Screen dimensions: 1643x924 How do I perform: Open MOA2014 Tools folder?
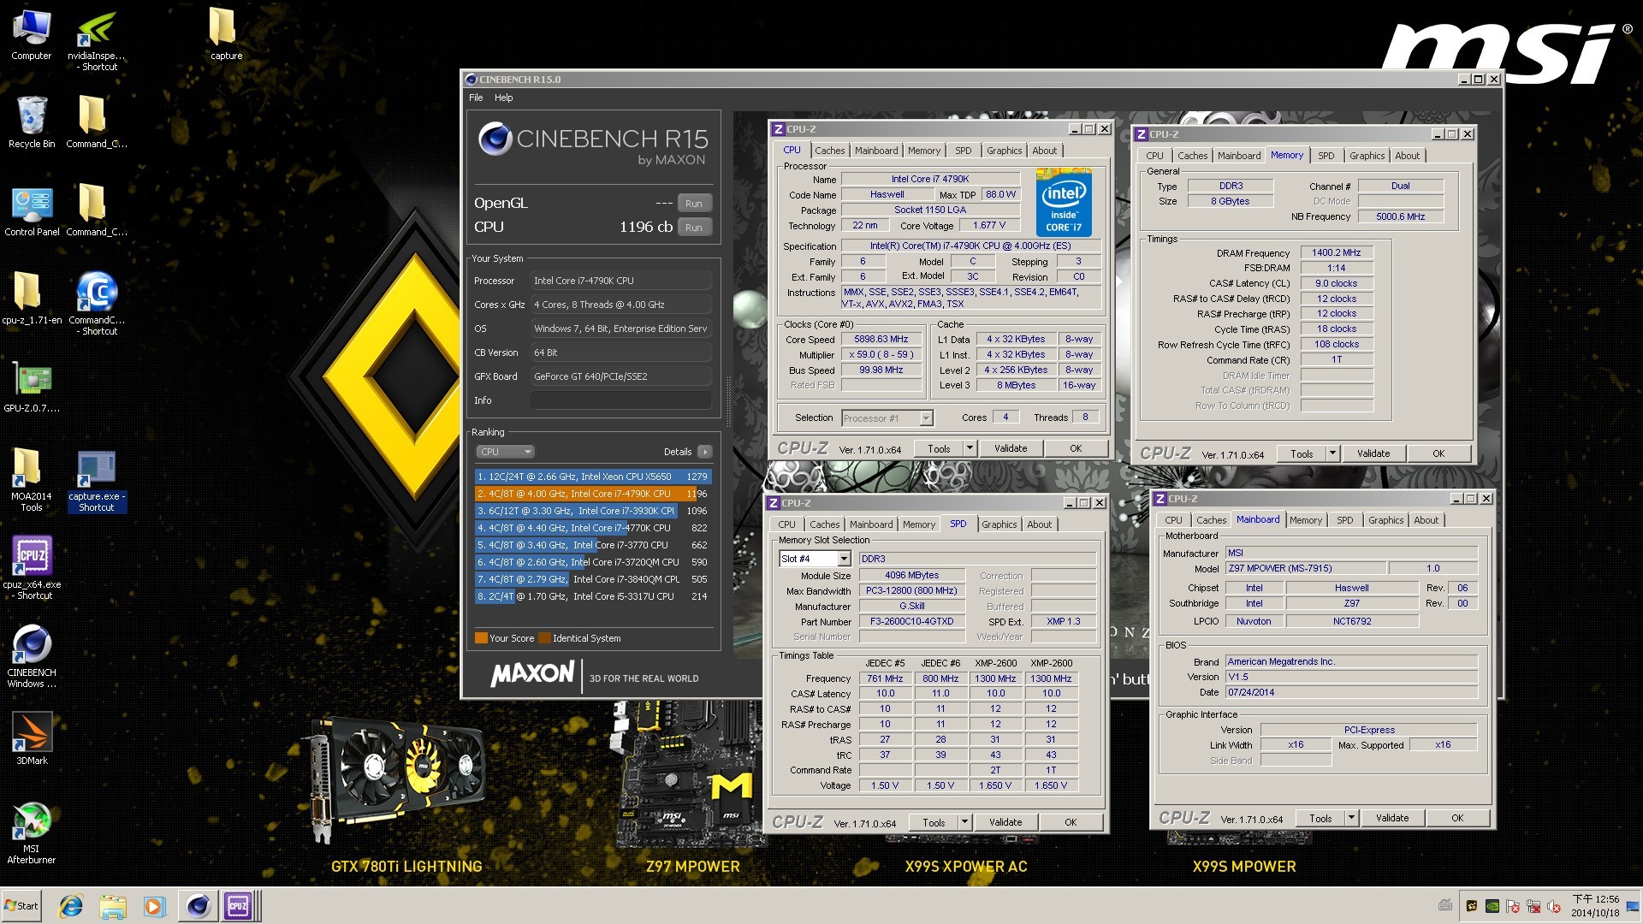(x=32, y=480)
